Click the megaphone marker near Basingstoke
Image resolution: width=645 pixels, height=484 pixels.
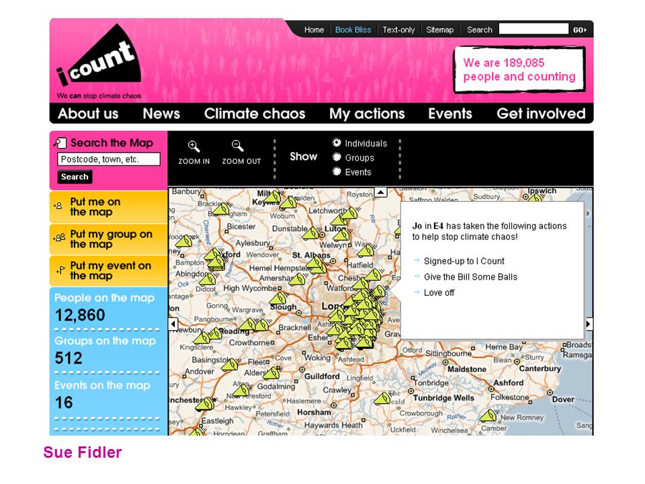point(230,364)
